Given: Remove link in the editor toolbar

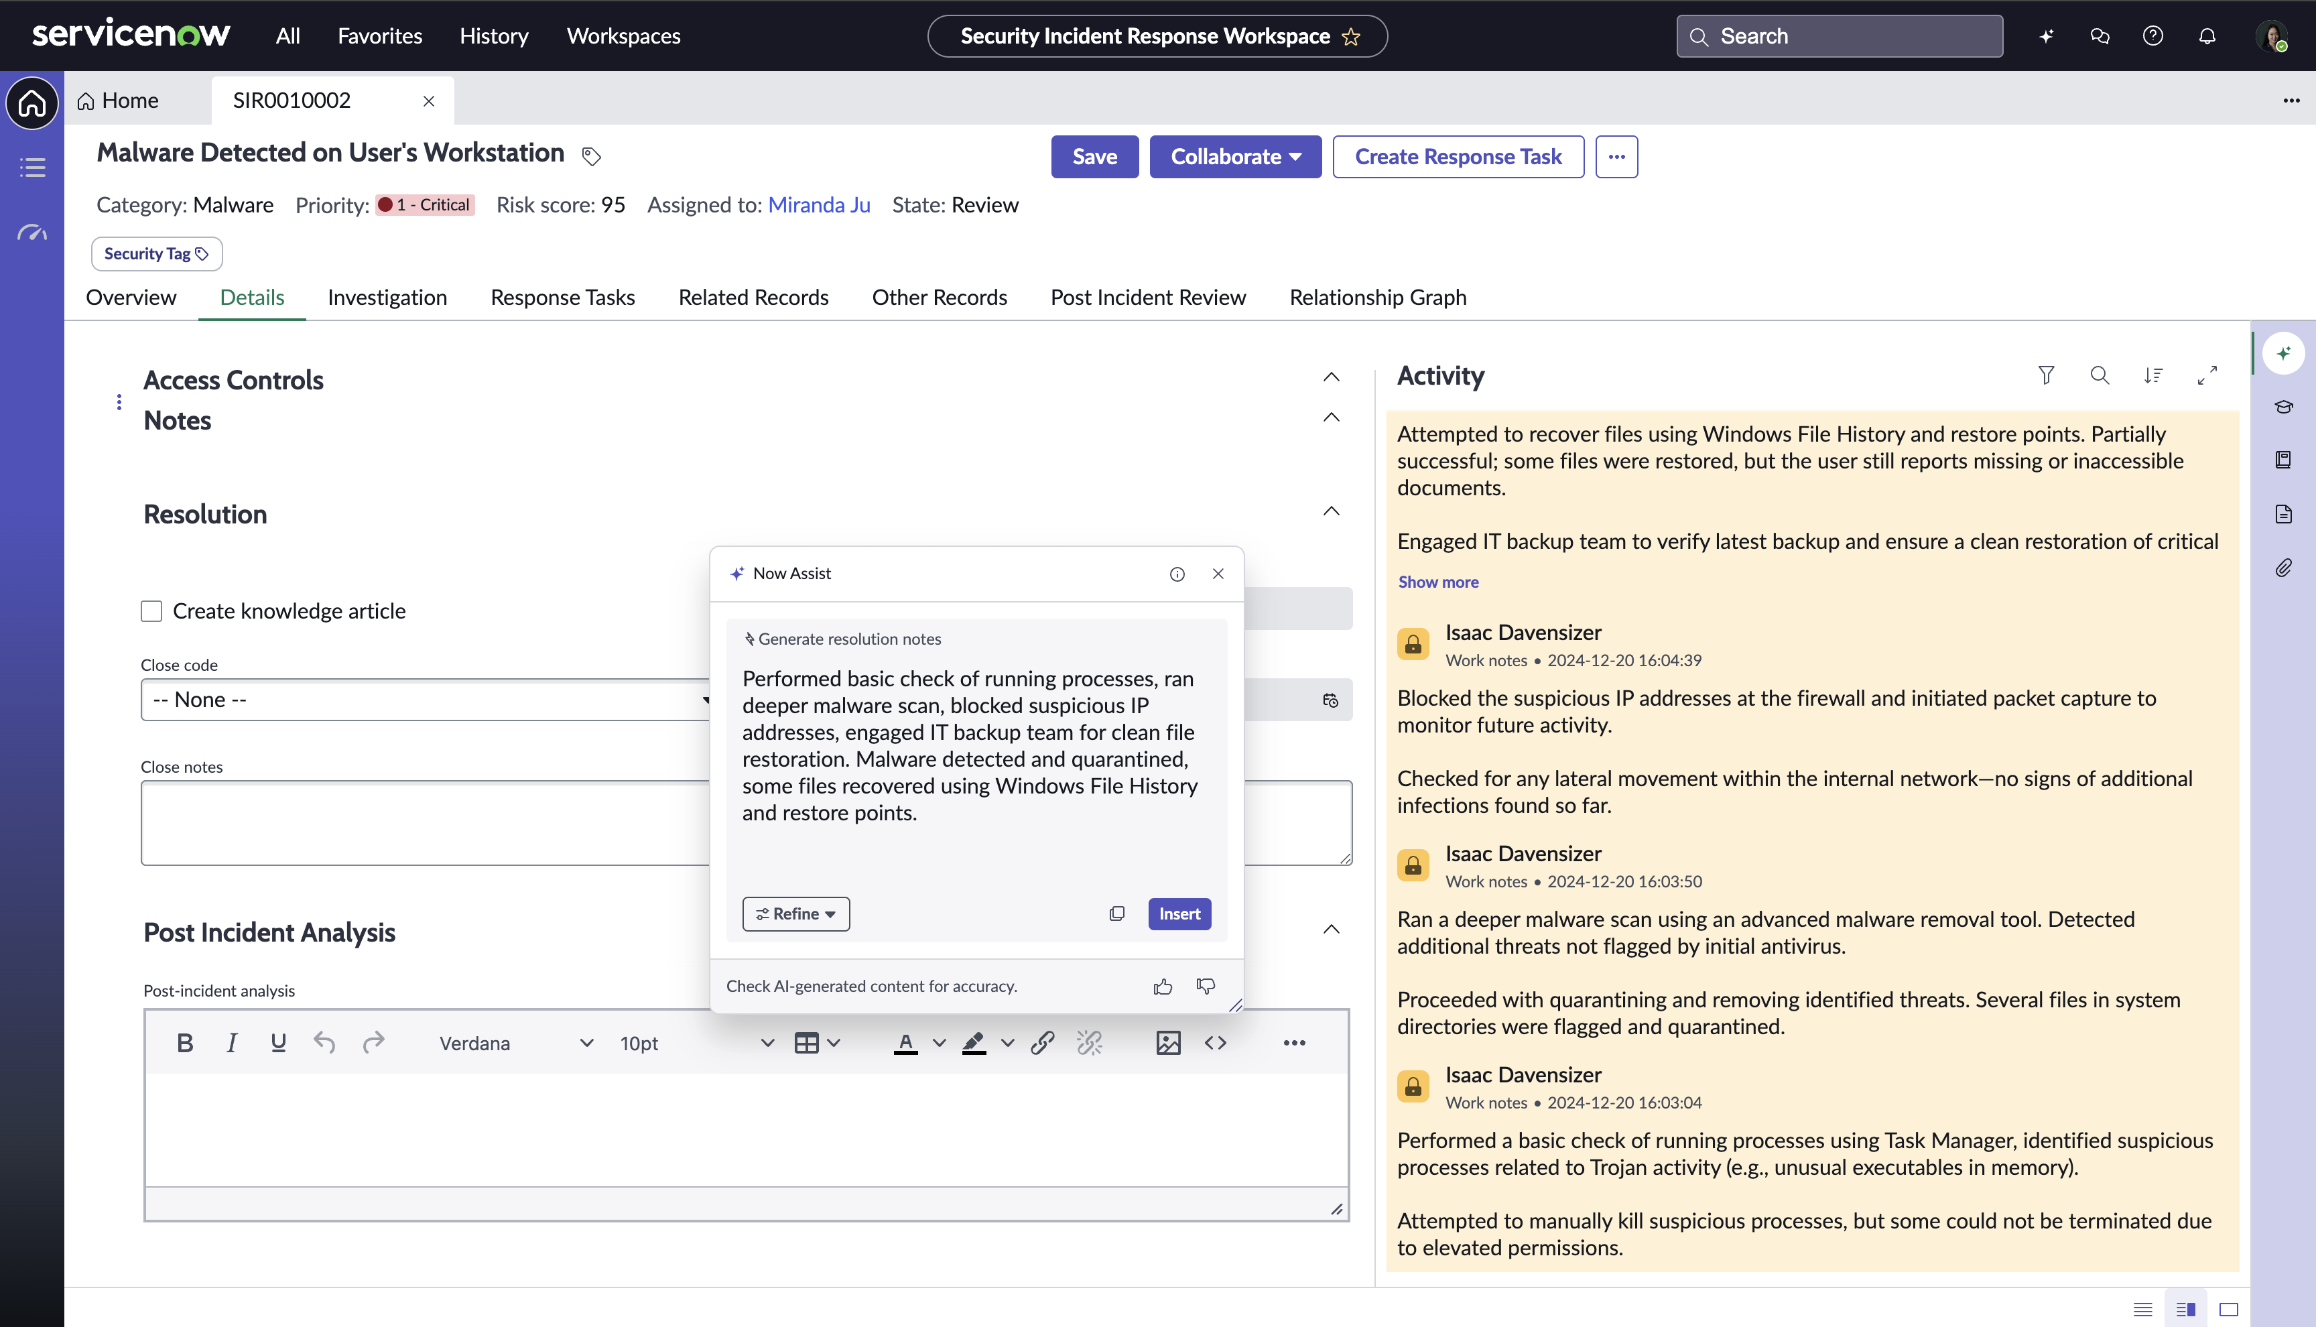Looking at the screenshot, I should [x=1090, y=1043].
